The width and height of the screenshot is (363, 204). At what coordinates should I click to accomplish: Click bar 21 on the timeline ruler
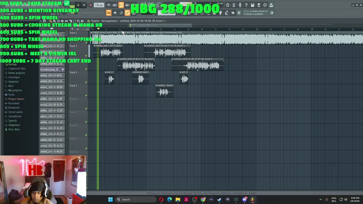coord(202,29)
